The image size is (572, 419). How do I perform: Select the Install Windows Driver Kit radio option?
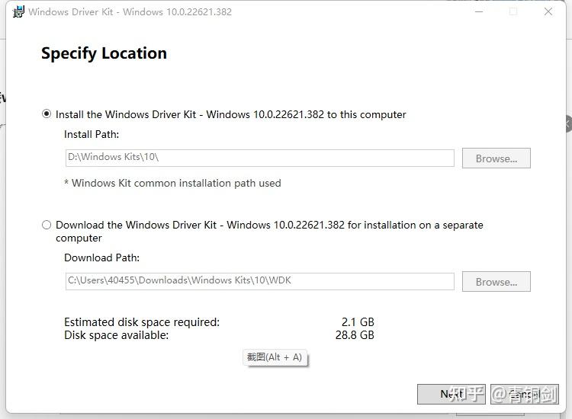47,114
